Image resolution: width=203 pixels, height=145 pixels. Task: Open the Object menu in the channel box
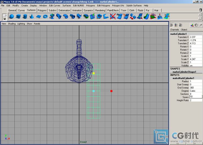[x=184, y=30]
